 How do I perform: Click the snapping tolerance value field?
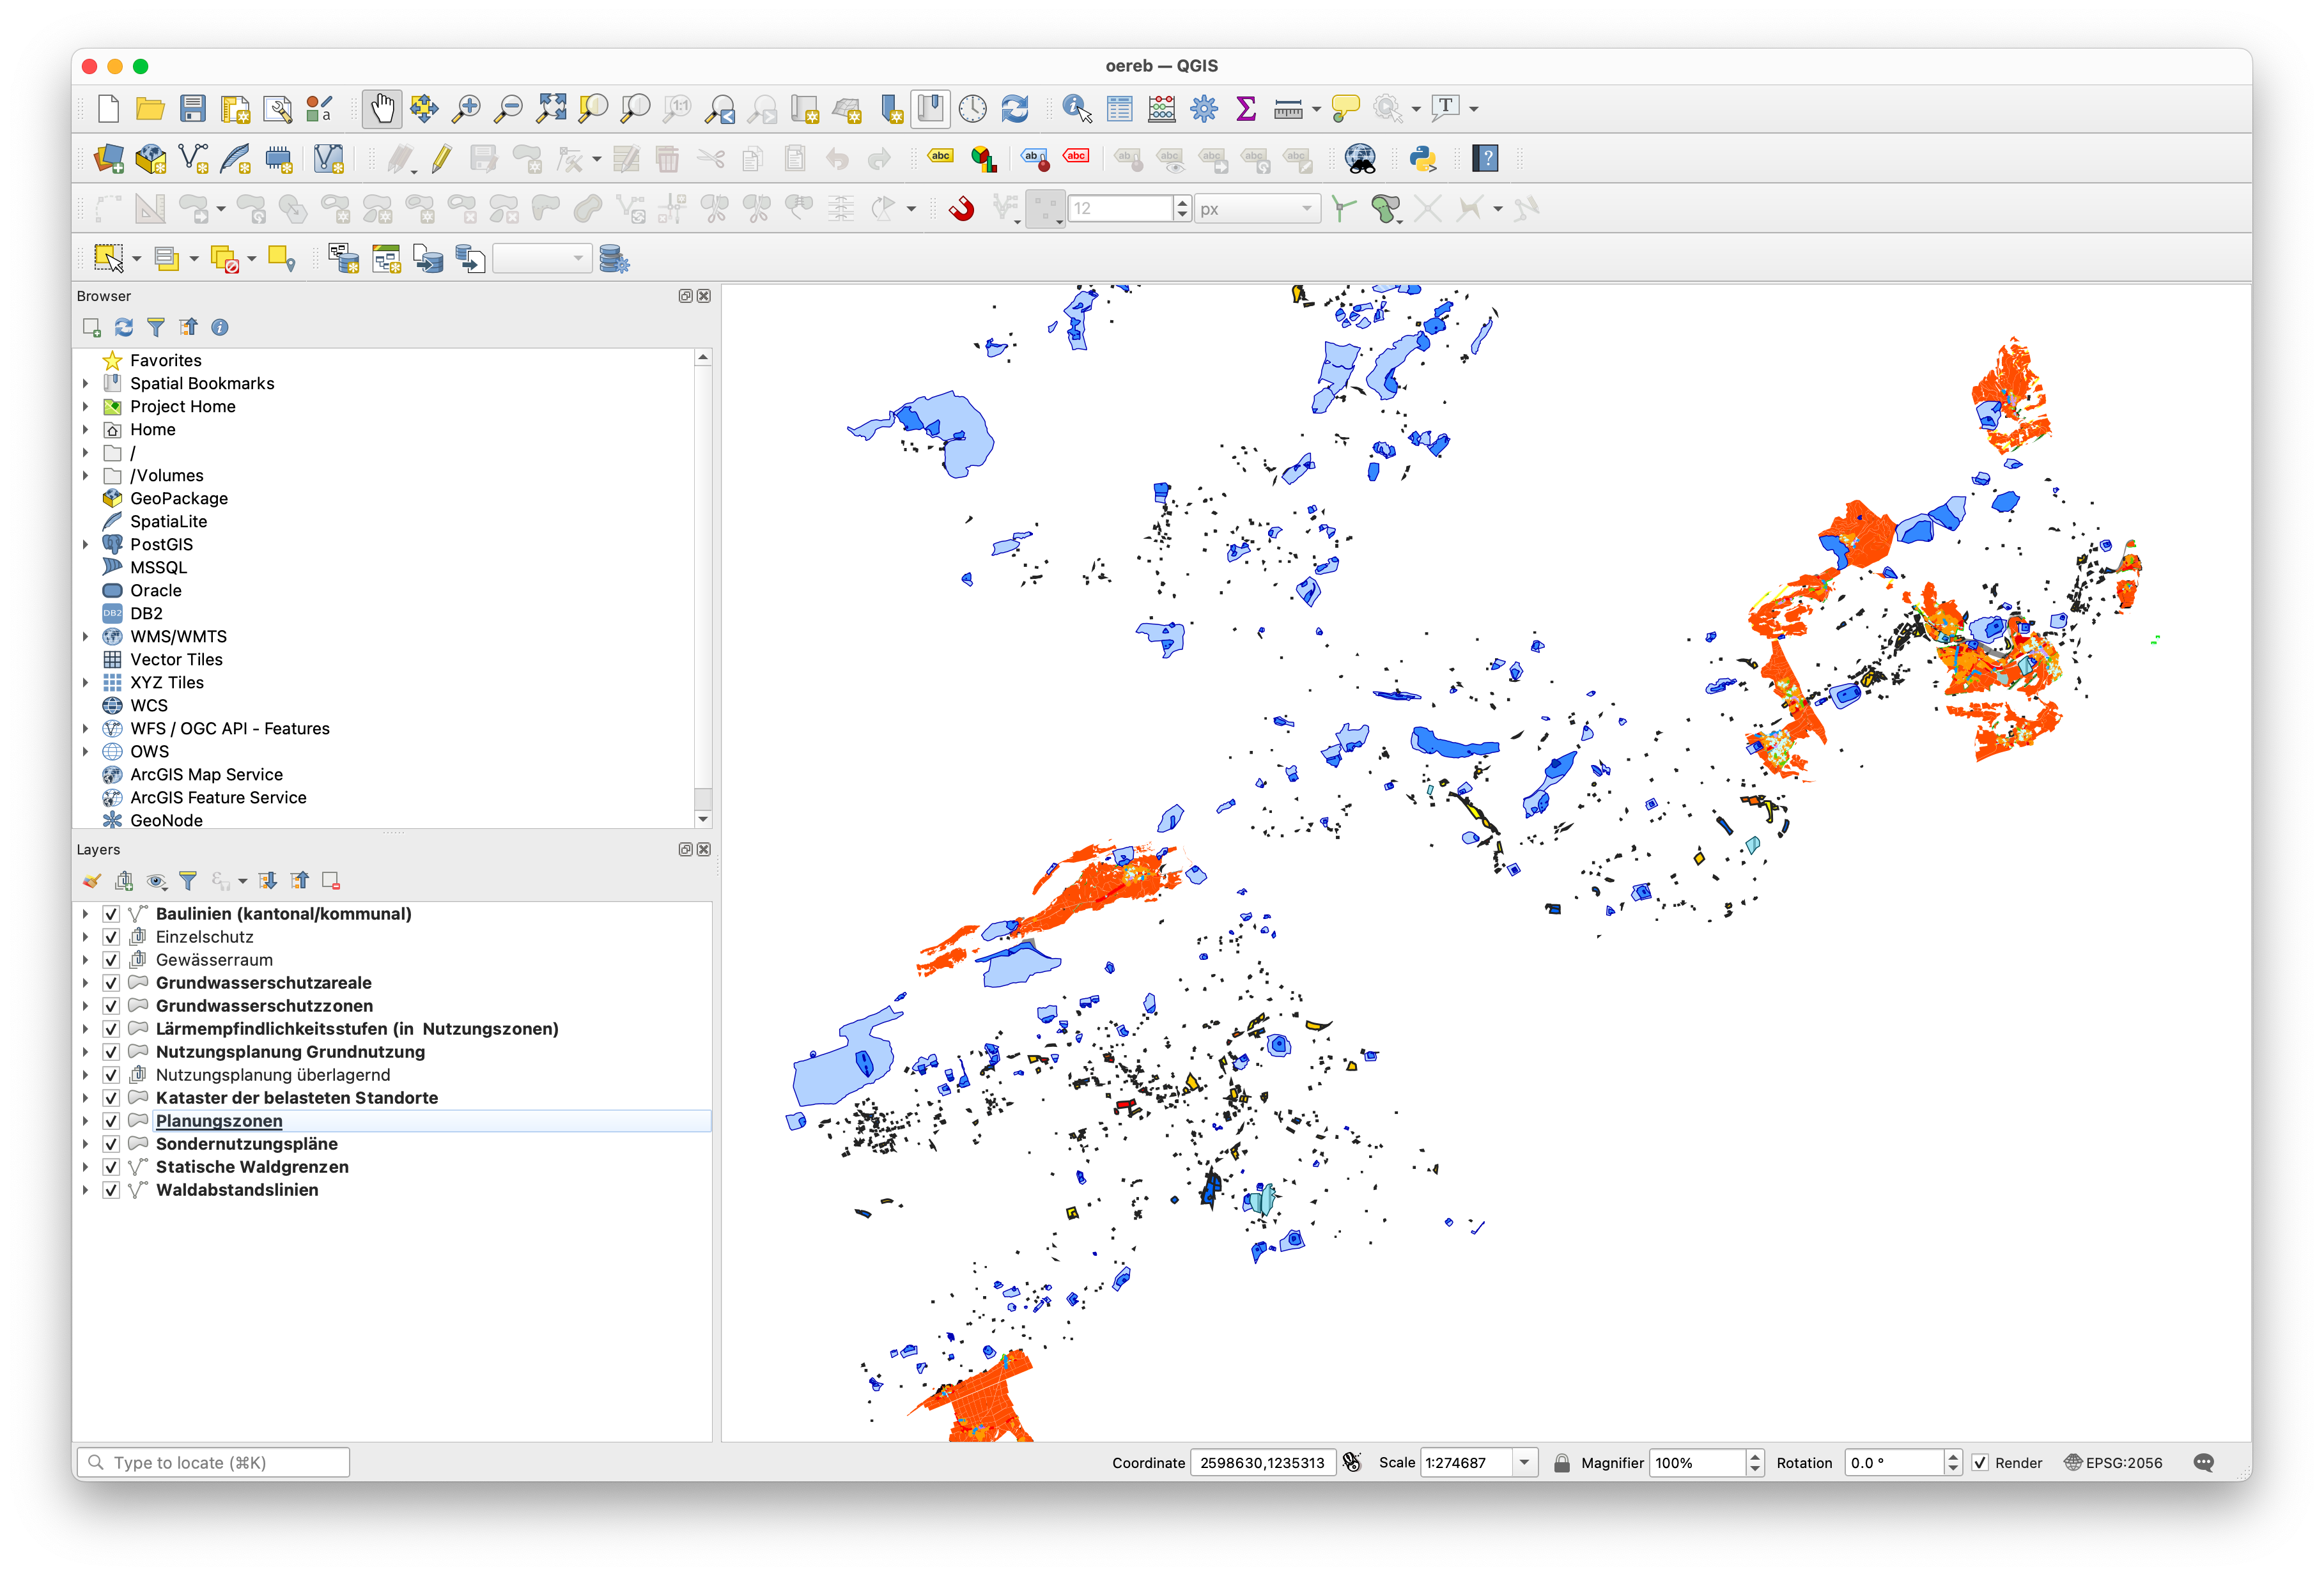coord(1120,208)
